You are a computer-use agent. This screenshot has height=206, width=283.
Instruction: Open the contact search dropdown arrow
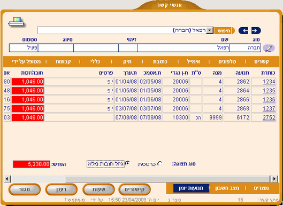(x=210, y=30)
